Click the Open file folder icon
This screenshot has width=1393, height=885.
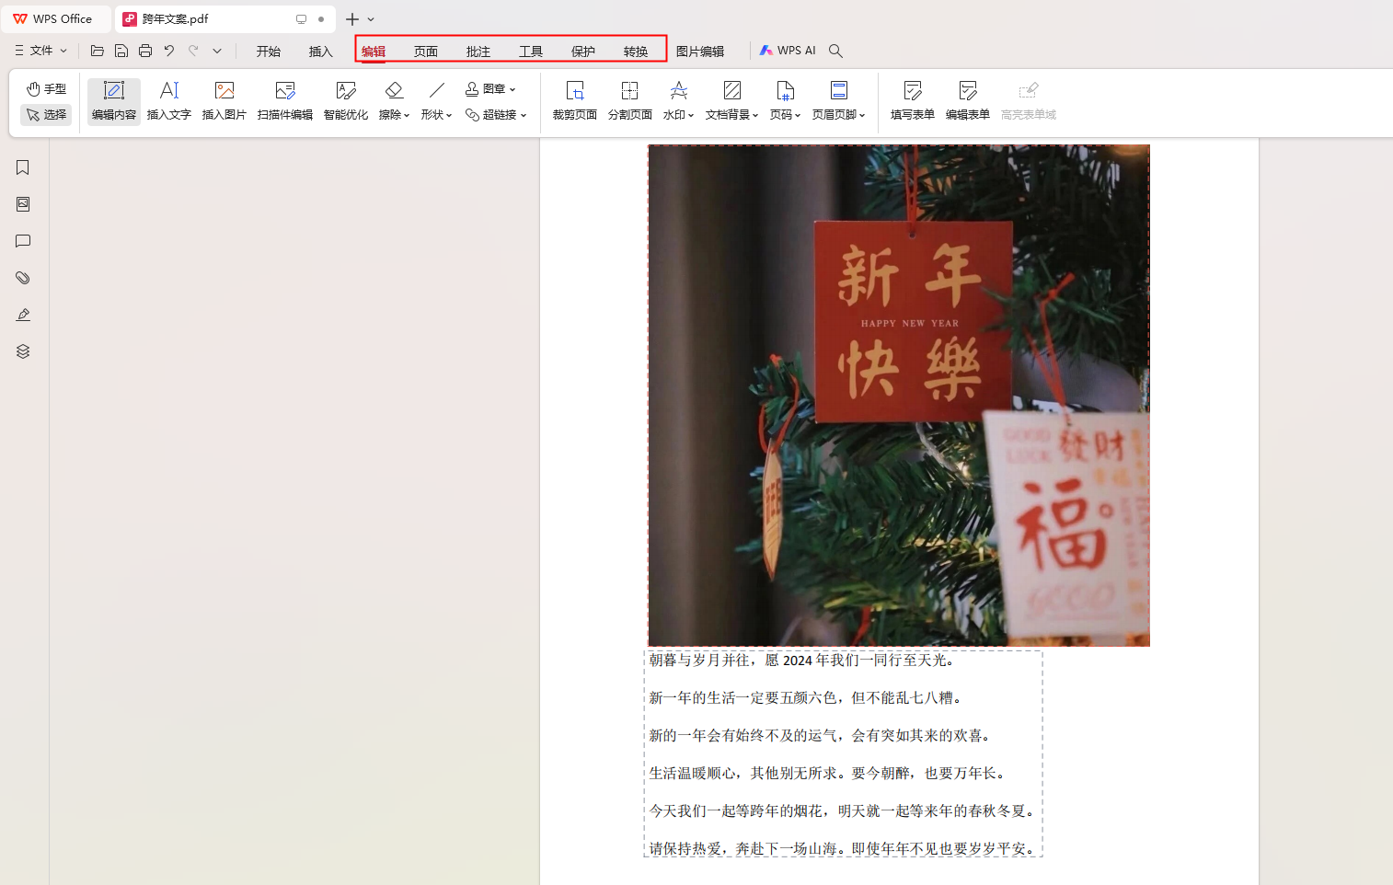coord(98,51)
